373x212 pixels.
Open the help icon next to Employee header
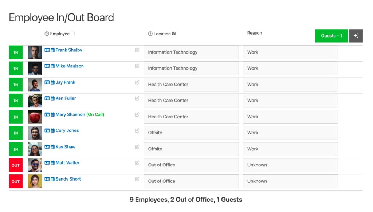click(x=46, y=34)
